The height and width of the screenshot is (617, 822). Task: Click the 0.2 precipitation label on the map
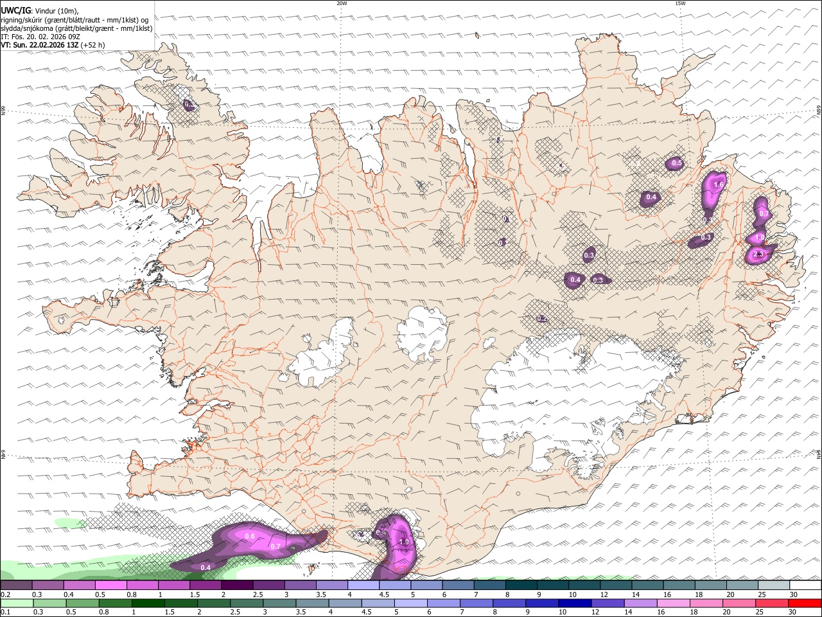tap(541, 319)
